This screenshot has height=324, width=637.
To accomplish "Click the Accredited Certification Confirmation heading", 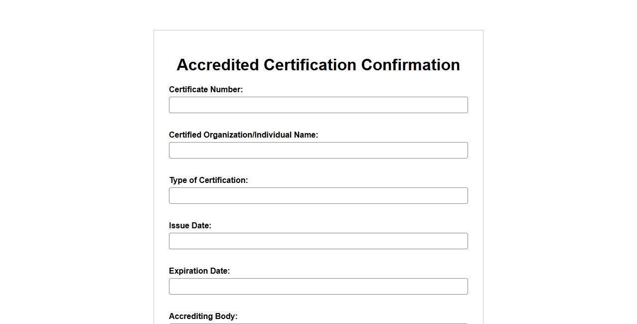I will [318, 65].
